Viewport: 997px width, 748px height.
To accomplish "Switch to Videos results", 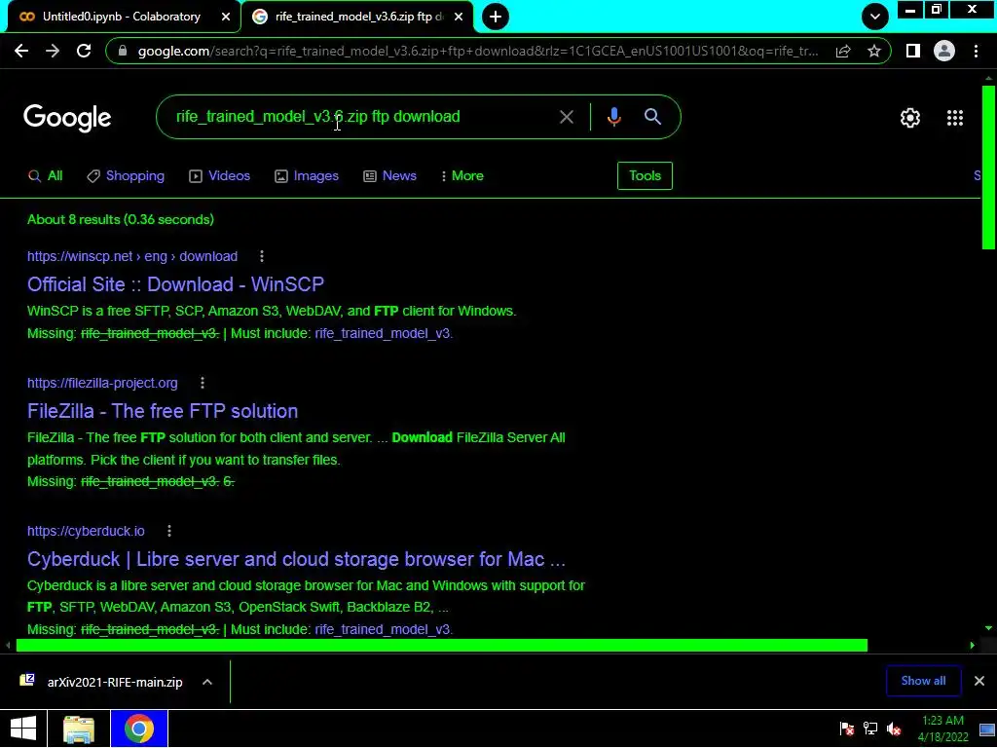I will 219,175.
